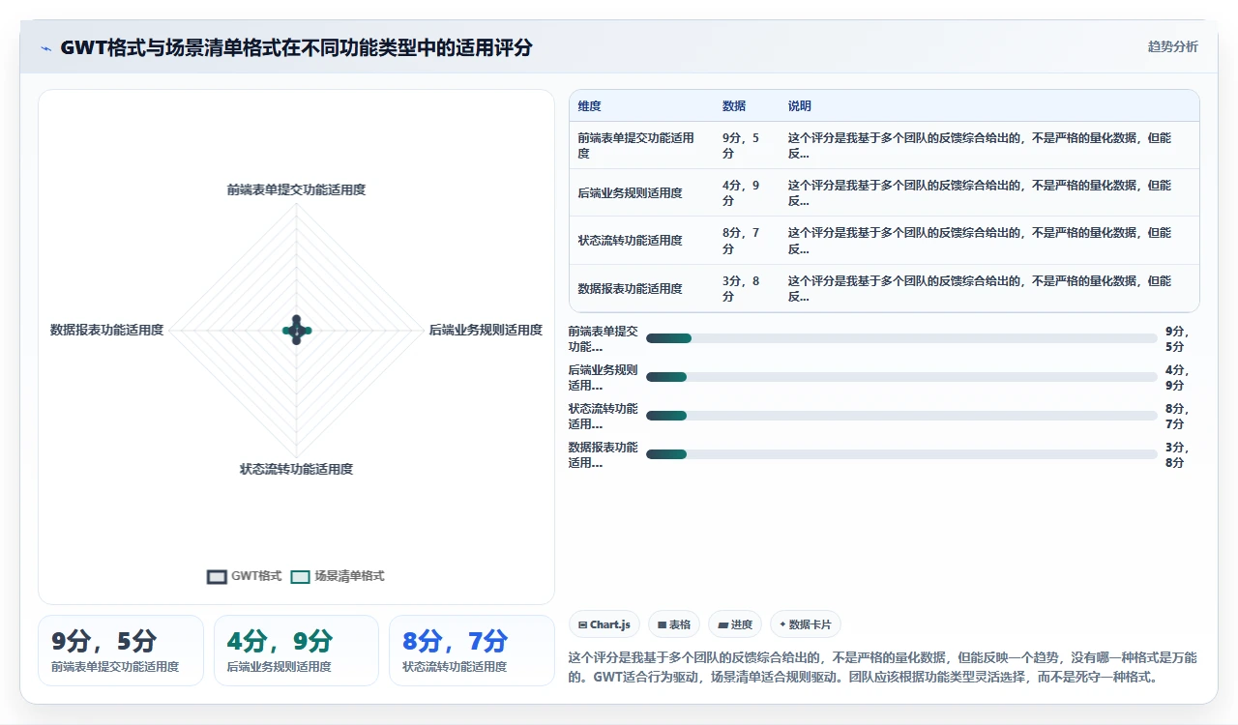This screenshot has width=1238, height=725.
Task: Select the 后端业务规则适用度 table row
Action: [x=884, y=192]
